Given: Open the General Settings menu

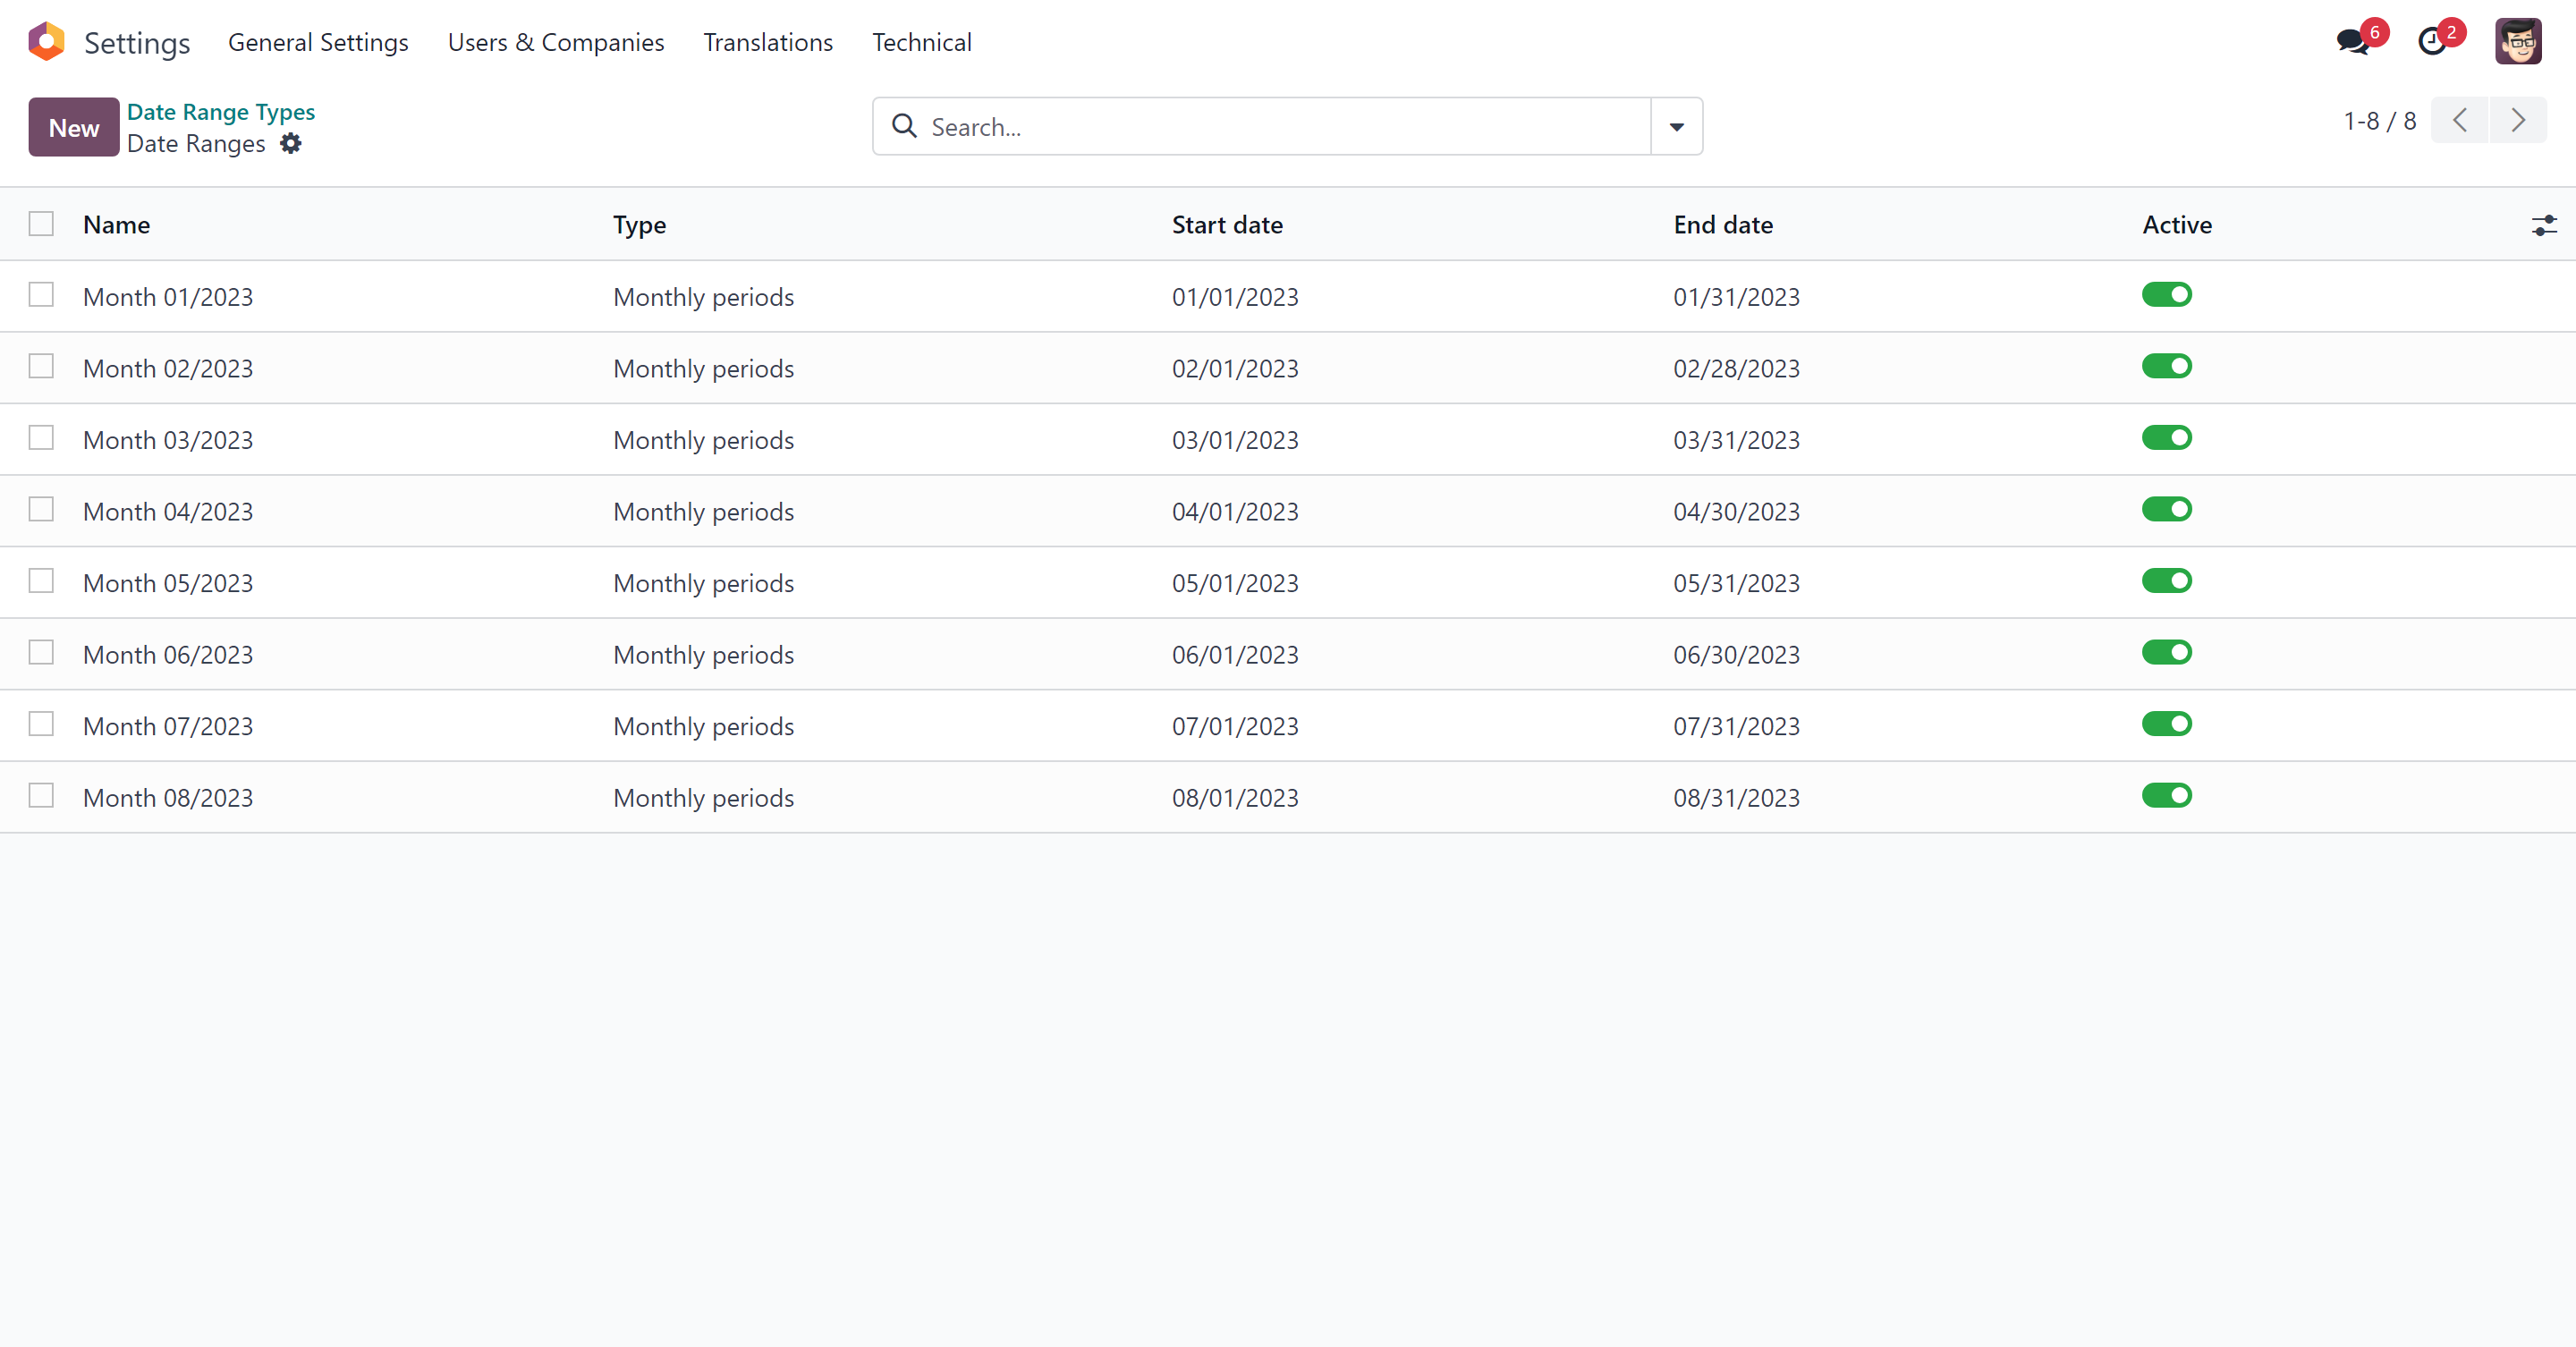Looking at the screenshot, I should pos(318,42).
